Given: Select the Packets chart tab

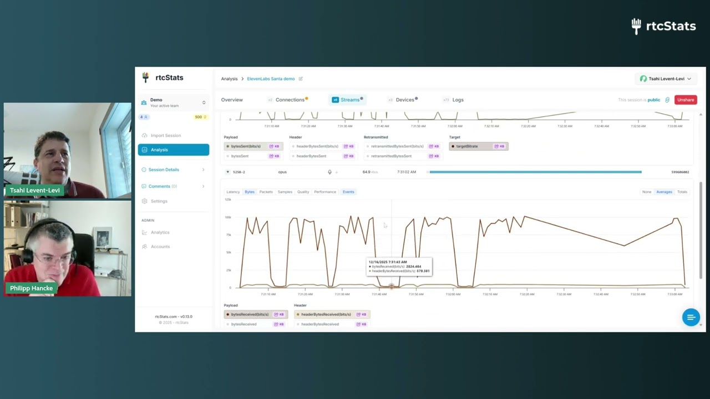Looking at the screenshot, I should pos(266,192).
